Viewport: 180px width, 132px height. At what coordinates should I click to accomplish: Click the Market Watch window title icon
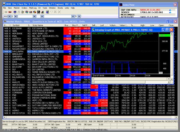[x=5, y=21]
